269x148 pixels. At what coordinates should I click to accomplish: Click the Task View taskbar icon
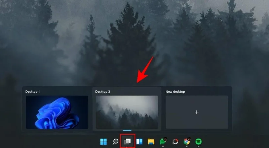click(127, 141)
